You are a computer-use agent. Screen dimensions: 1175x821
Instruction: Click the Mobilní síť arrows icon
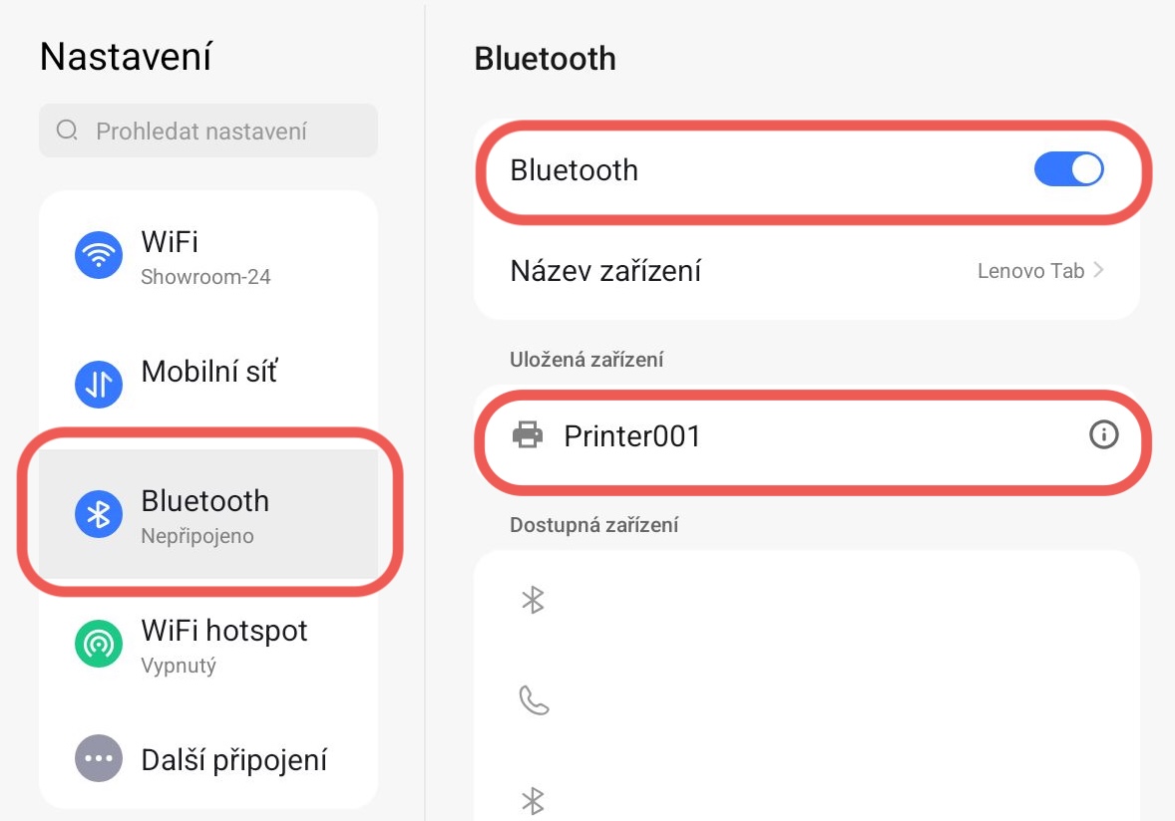click(x=99, y=385)
